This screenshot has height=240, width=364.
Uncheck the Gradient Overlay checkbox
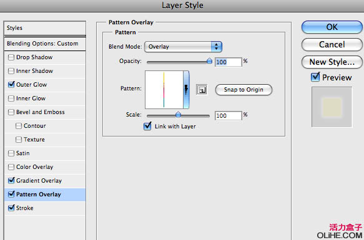click(11, 180)
